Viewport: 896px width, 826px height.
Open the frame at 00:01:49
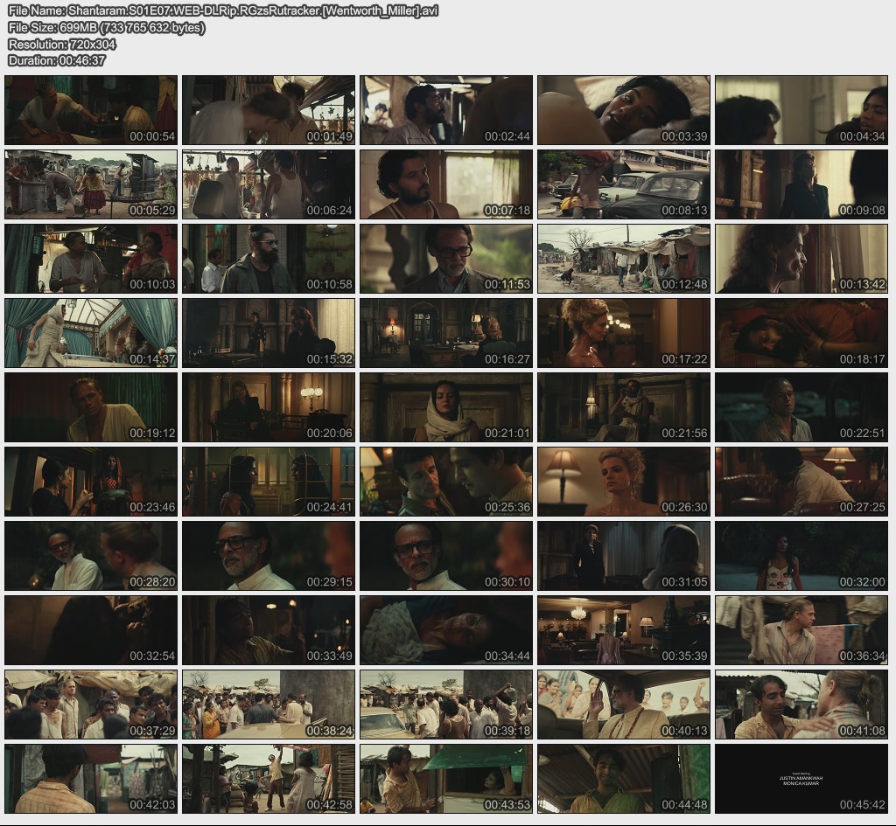coord(269,109)
